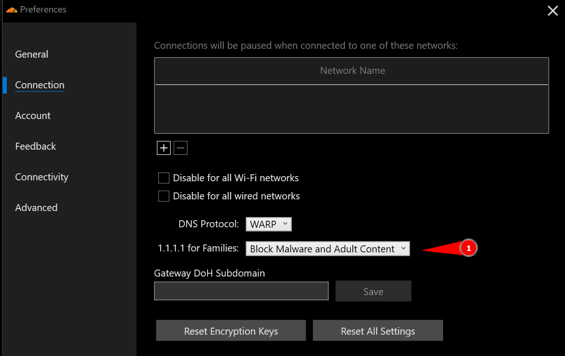Click the Save button for Gateway DoH Subdomain
Image resolution: width=565 pixels, height=356 pixels.
373,291
